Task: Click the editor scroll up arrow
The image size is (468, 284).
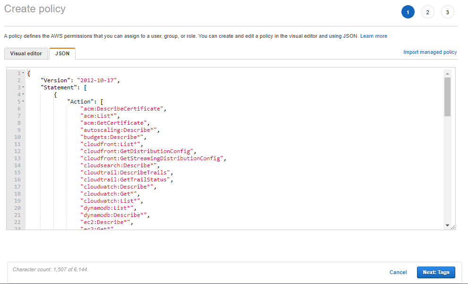Action: (x=447, y=73)
